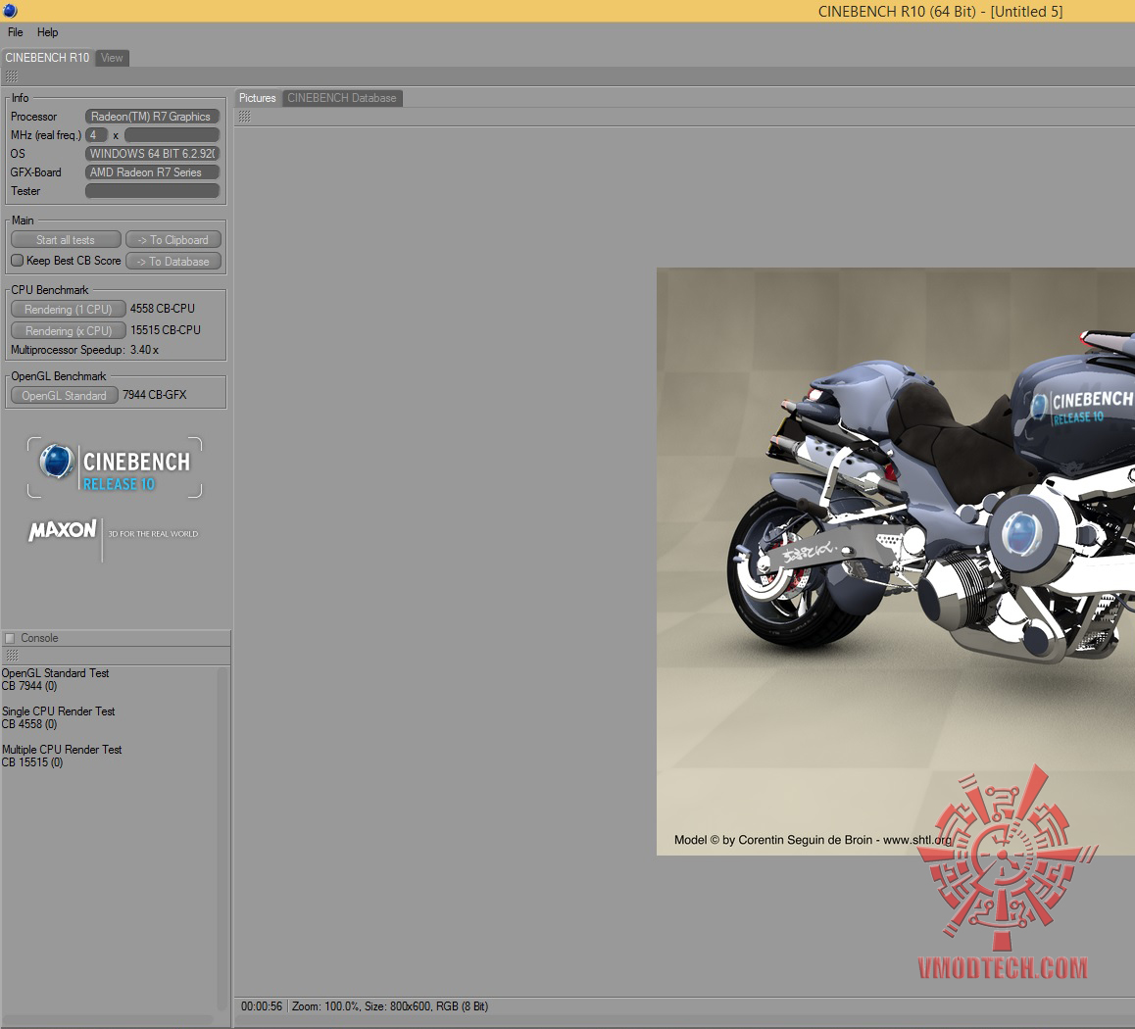Click the OpenGL Standard Test console line
Image resolution: width=1135 pixels, height=1029 pixels.
(56, 673)
